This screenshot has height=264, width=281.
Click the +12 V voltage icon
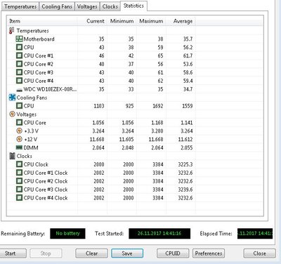(x=19, y=139)
